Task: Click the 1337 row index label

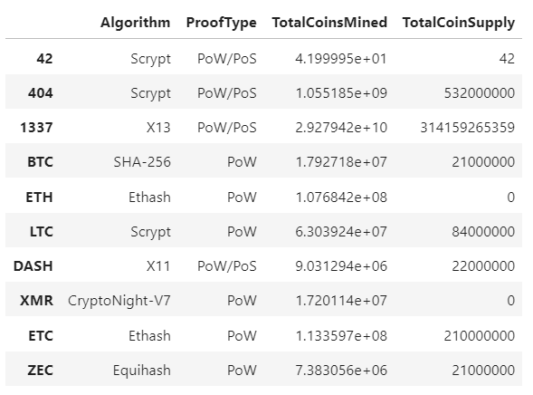Action: (36, 128)
